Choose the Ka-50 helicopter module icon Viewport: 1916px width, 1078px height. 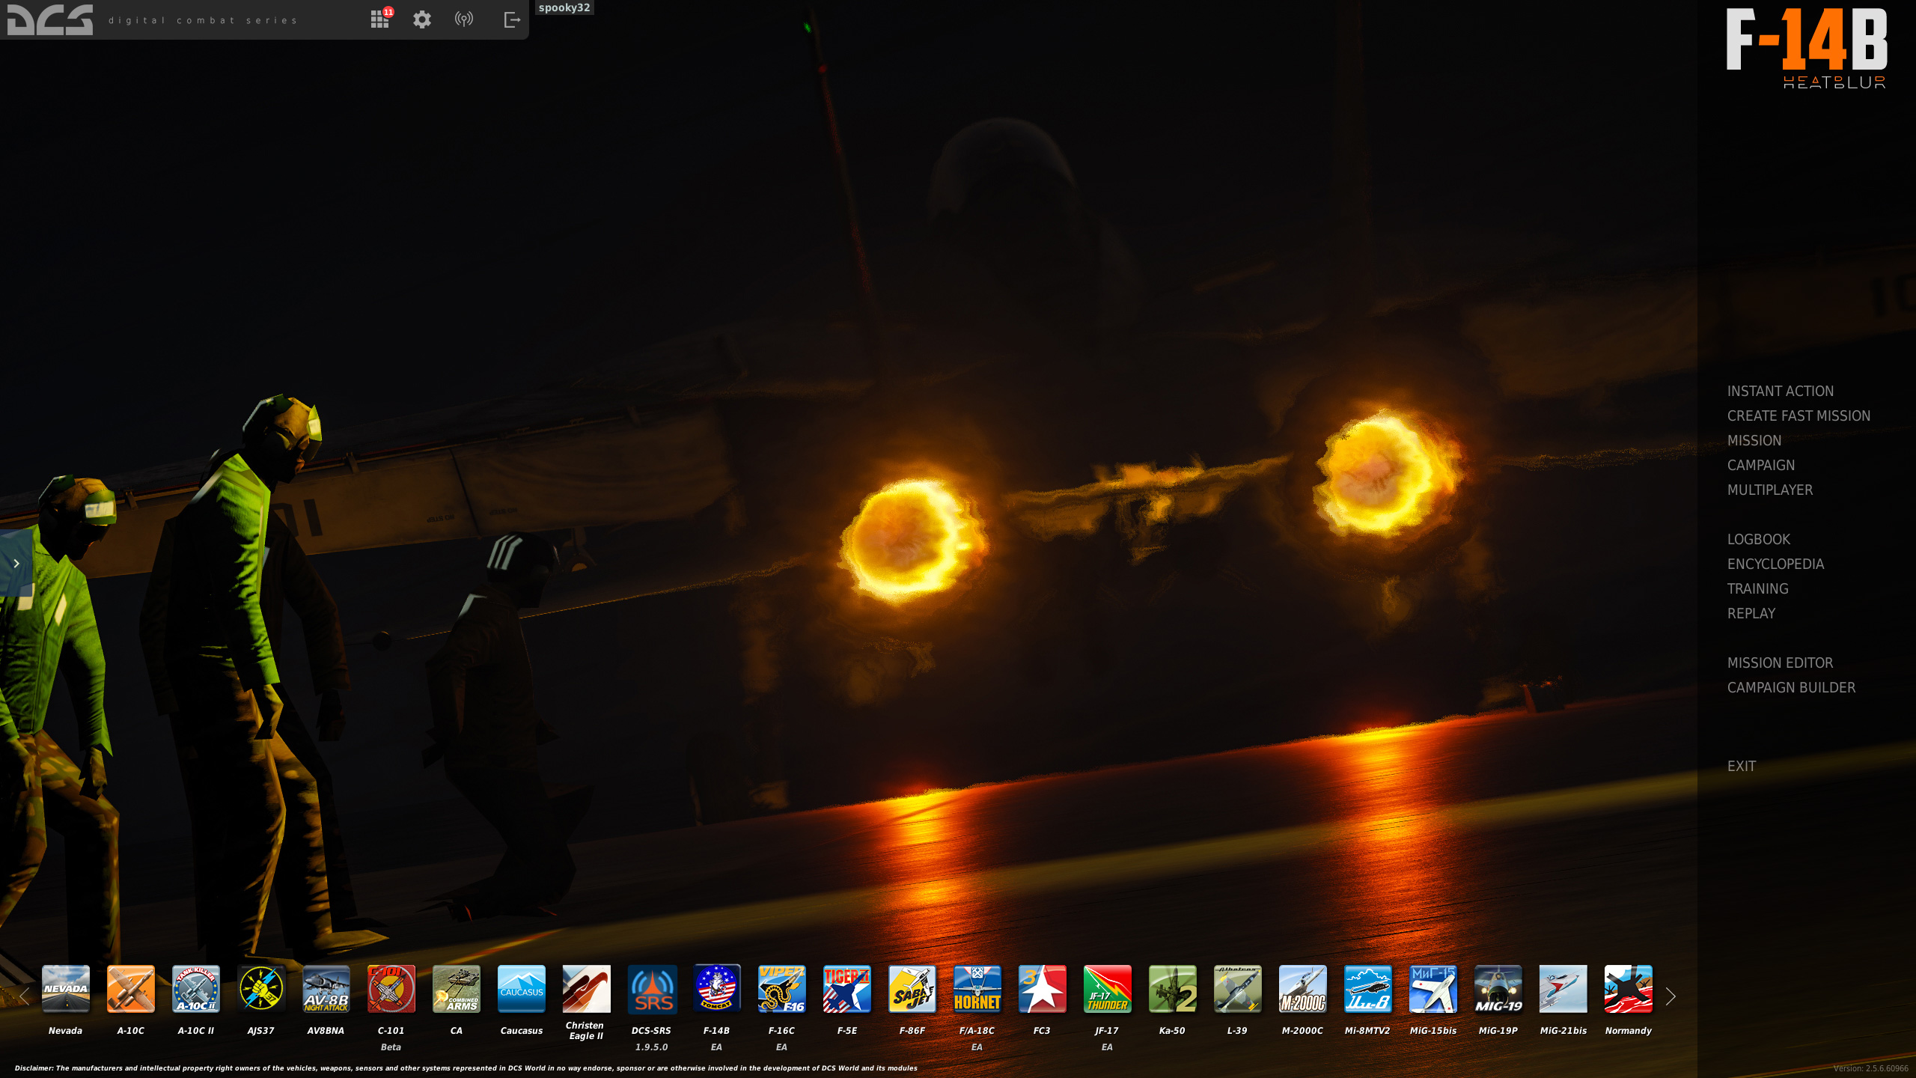(1172, 988)
